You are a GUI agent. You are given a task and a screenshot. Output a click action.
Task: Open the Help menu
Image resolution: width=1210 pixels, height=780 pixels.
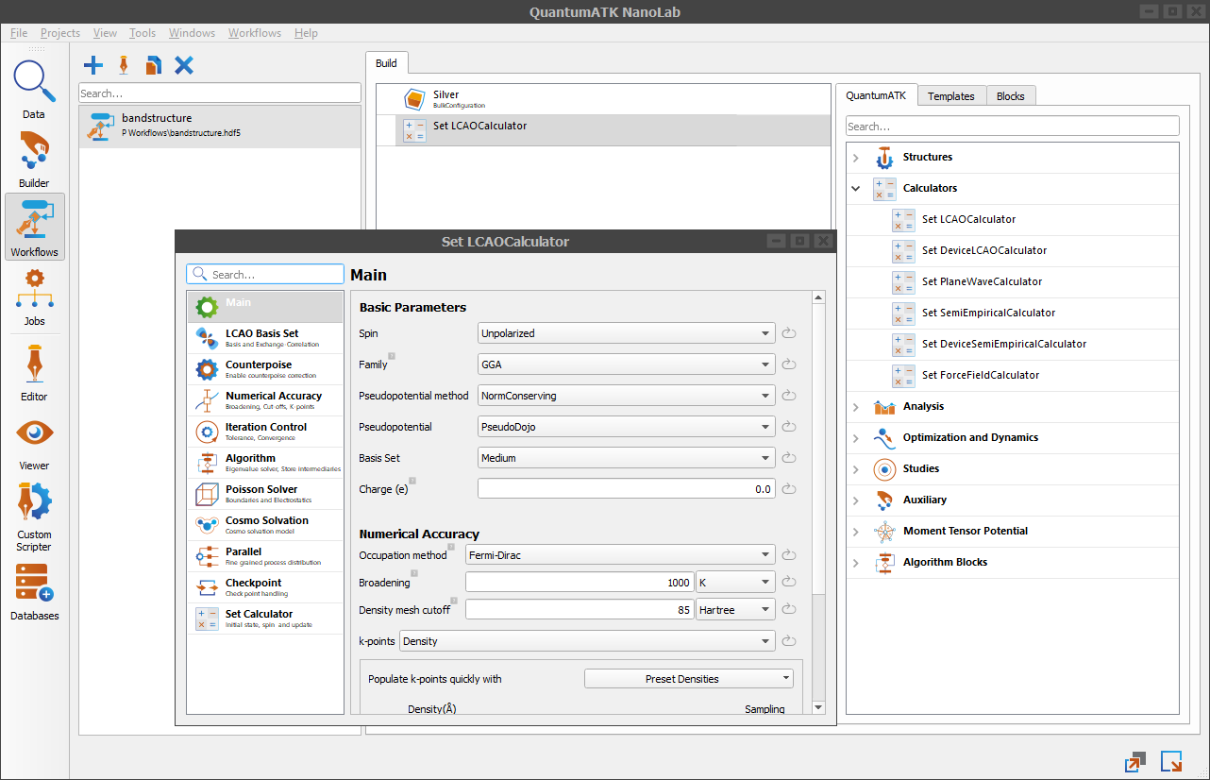point(306,33)
